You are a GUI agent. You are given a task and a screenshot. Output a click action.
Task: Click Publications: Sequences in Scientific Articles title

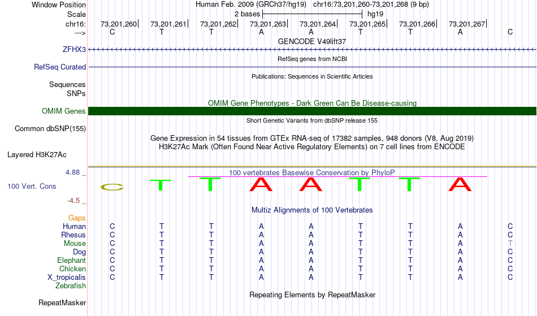point(312,76)
